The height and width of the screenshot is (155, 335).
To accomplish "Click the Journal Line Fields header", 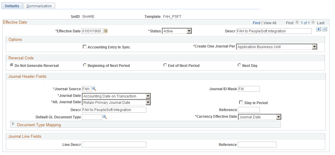I will [x=25, y=136].
